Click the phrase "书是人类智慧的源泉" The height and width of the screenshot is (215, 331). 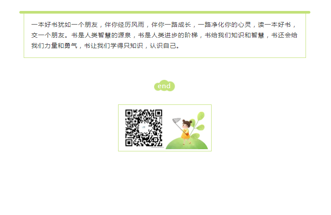click(101, 35)
